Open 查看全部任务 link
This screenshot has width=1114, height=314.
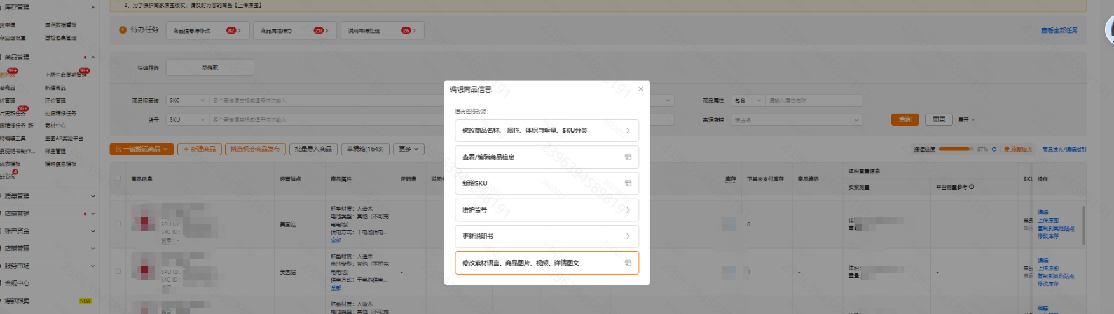coord(1059,30)
